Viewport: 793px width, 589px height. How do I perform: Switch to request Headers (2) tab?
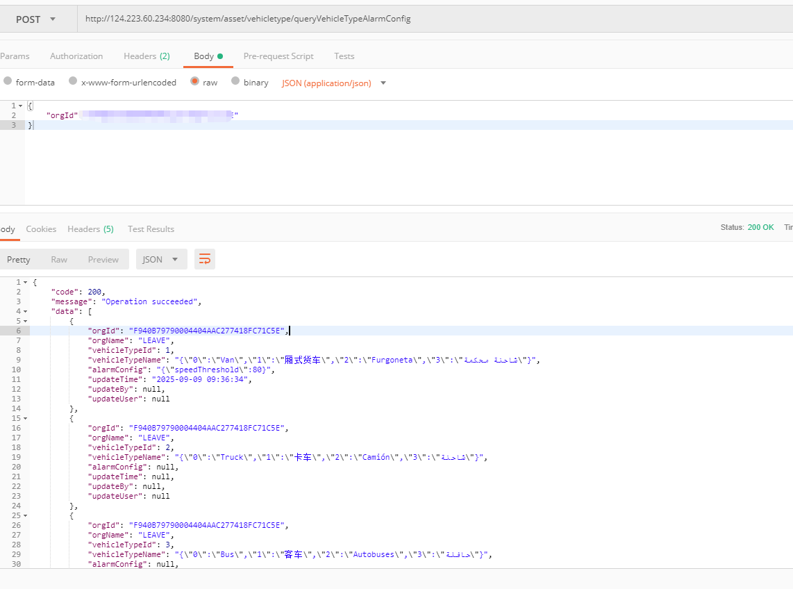pyautogui.click(x=147, y=56)
